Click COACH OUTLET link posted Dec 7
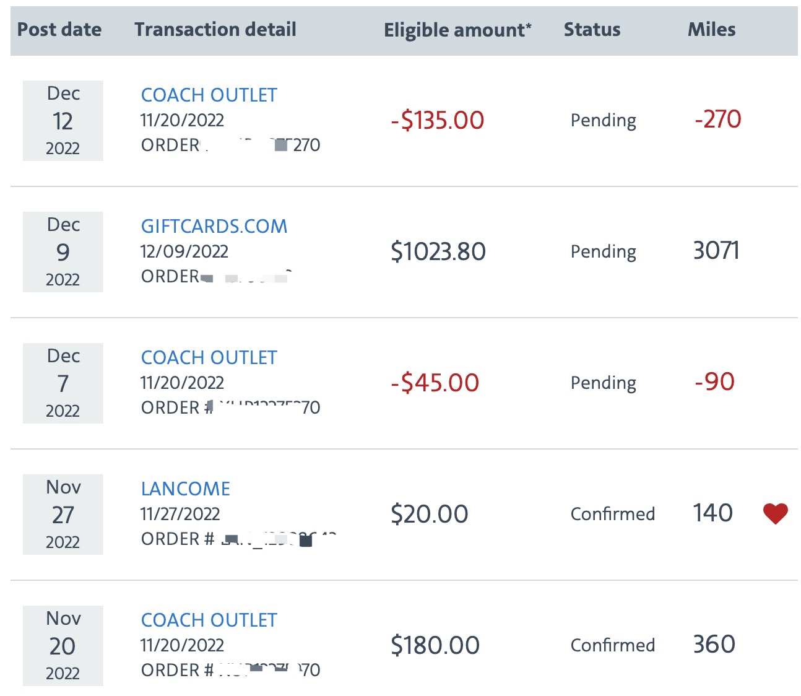Image resolution: width=801 pixels, height=696 pixels. coord(209,357)
